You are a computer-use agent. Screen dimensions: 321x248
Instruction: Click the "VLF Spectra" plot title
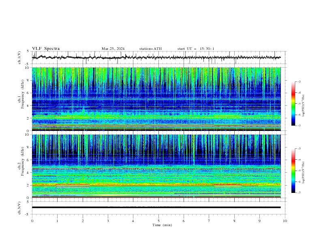coord(46,49)
